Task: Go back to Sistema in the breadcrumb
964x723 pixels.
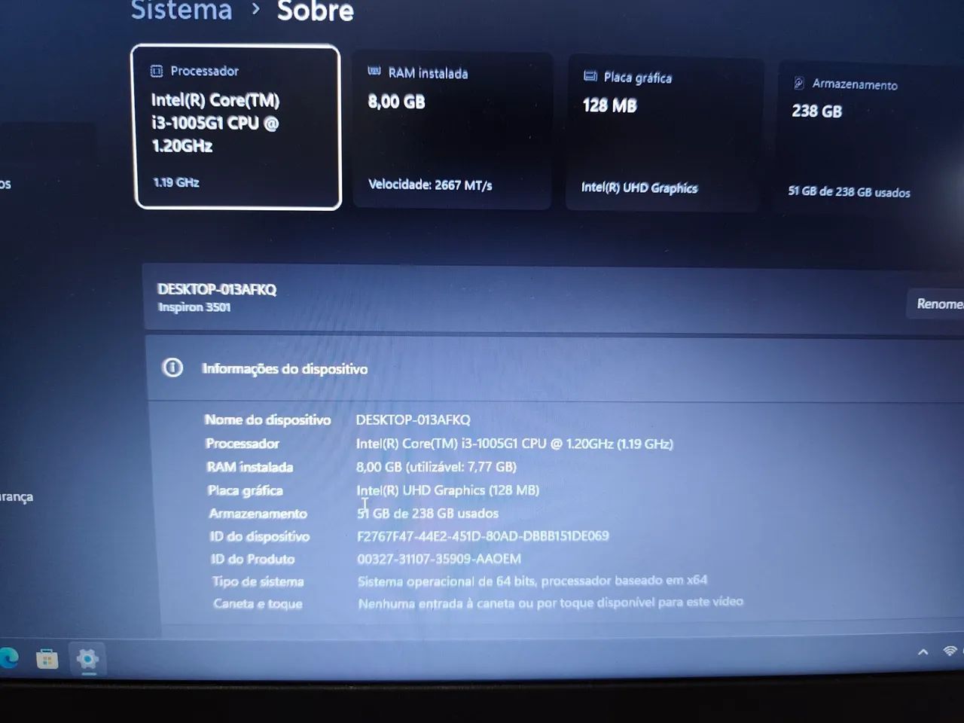Action: 182,10
